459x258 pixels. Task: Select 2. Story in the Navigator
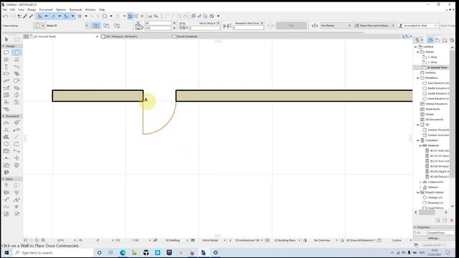click(432, 57)
